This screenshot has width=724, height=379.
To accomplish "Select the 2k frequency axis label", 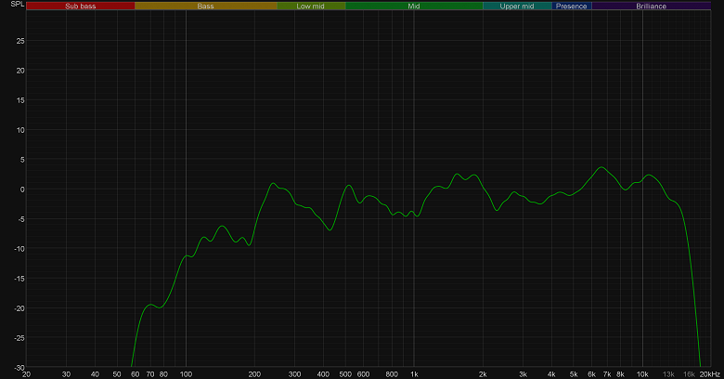I will [x=483, y=374].
